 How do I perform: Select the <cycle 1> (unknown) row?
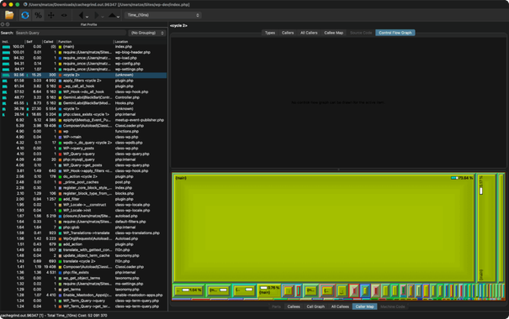click(83, 109)
